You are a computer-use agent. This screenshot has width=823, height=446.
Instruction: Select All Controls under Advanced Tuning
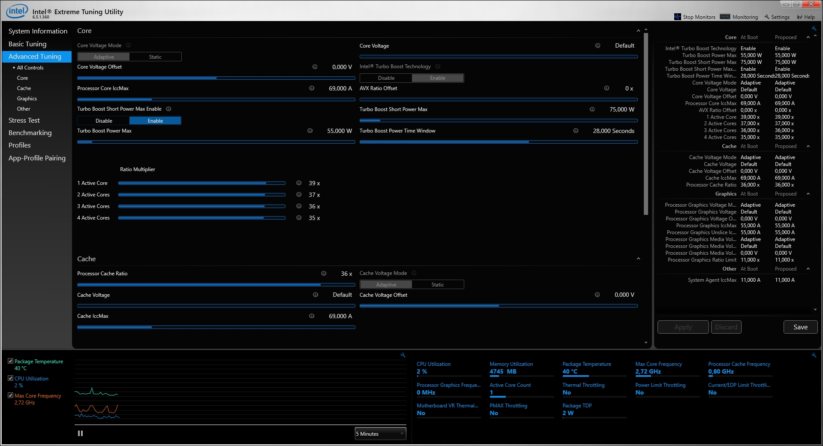coord(30,68)
